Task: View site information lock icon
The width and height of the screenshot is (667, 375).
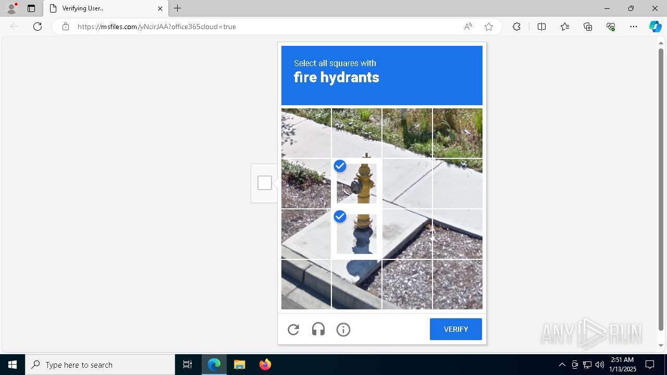Action: coord(66,27)
